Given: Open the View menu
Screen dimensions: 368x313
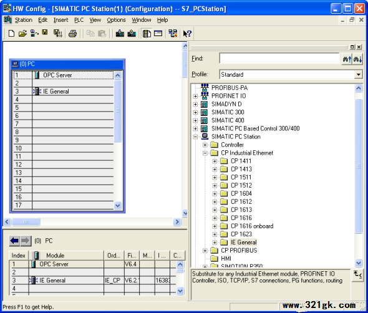Looking at the screenshot, I should tap(95, 20).
